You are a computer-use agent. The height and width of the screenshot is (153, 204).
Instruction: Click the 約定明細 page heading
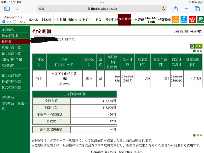[42, 32]
